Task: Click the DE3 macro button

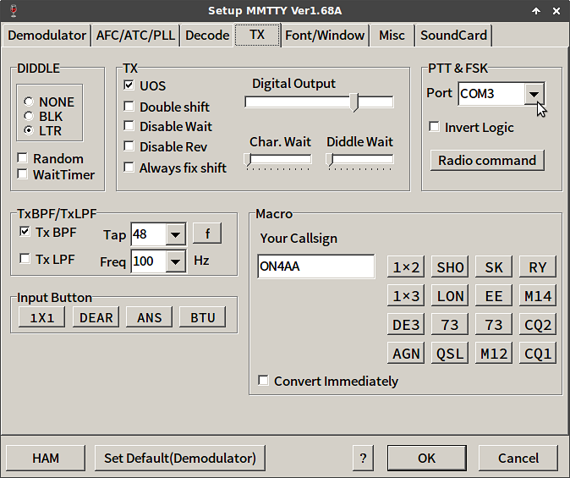Action: [406, 325]
